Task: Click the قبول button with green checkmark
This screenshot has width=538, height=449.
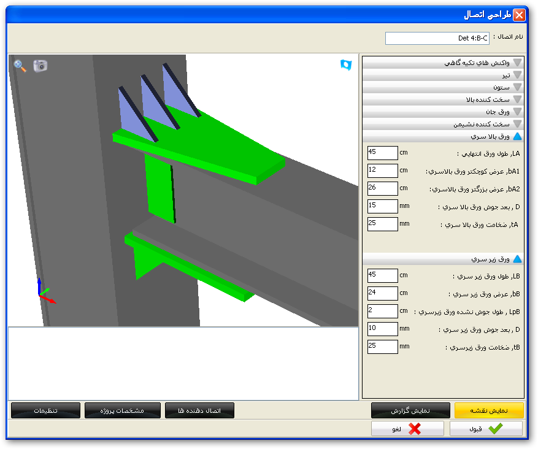Action: click(486, 429)
